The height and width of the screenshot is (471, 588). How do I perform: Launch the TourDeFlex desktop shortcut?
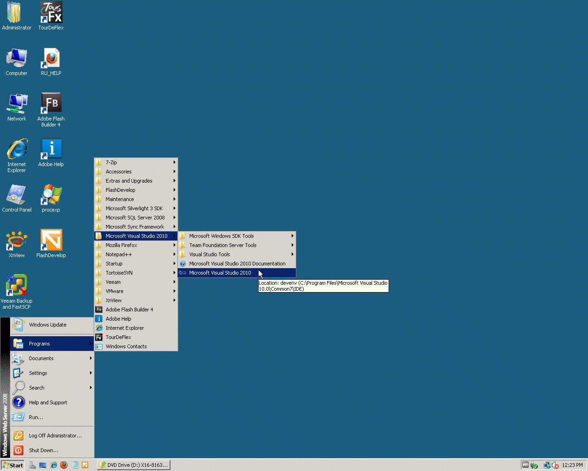pyautogui.click(x=51, y=16)
